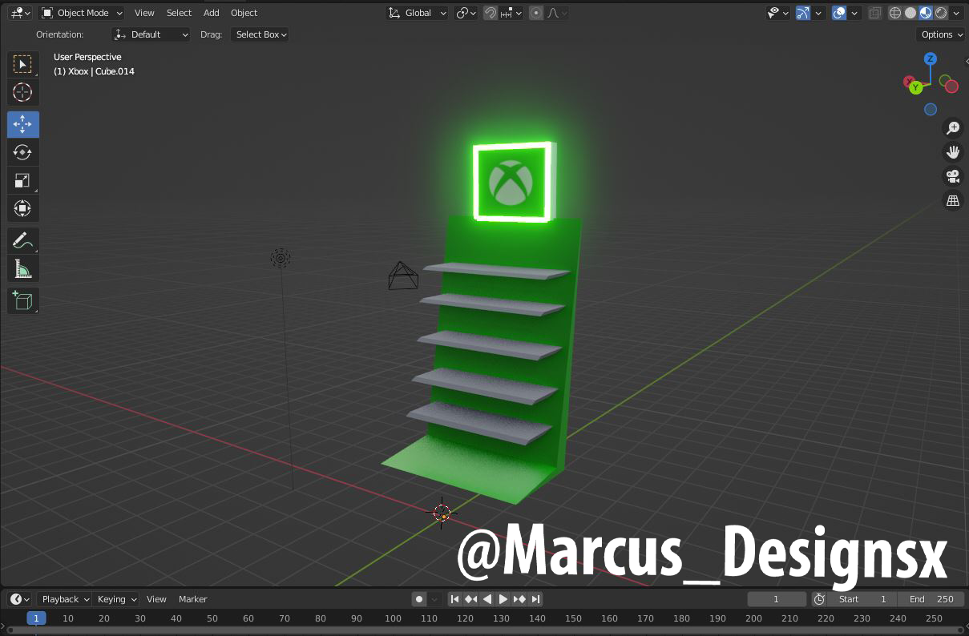Toggle snapping magnet in header

[x=490, y=13]
